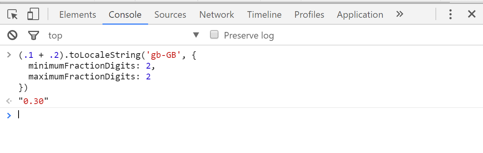Toggle the device toolbar icon
483x153 pixels.
pos(33,15)
